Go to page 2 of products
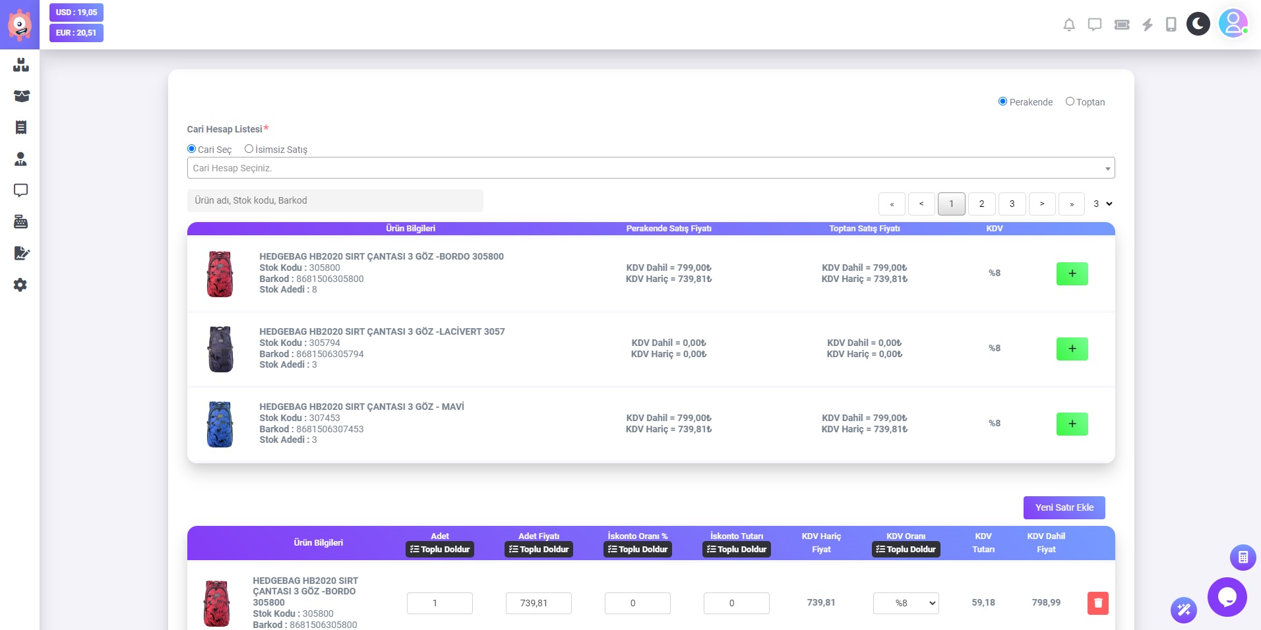Image resolution: width=1261 pixels, height=630 pixels. tap(981, 204)
